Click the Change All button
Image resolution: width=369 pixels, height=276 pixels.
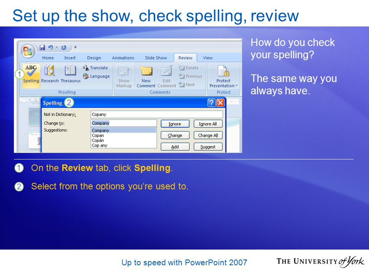point(208,135)
